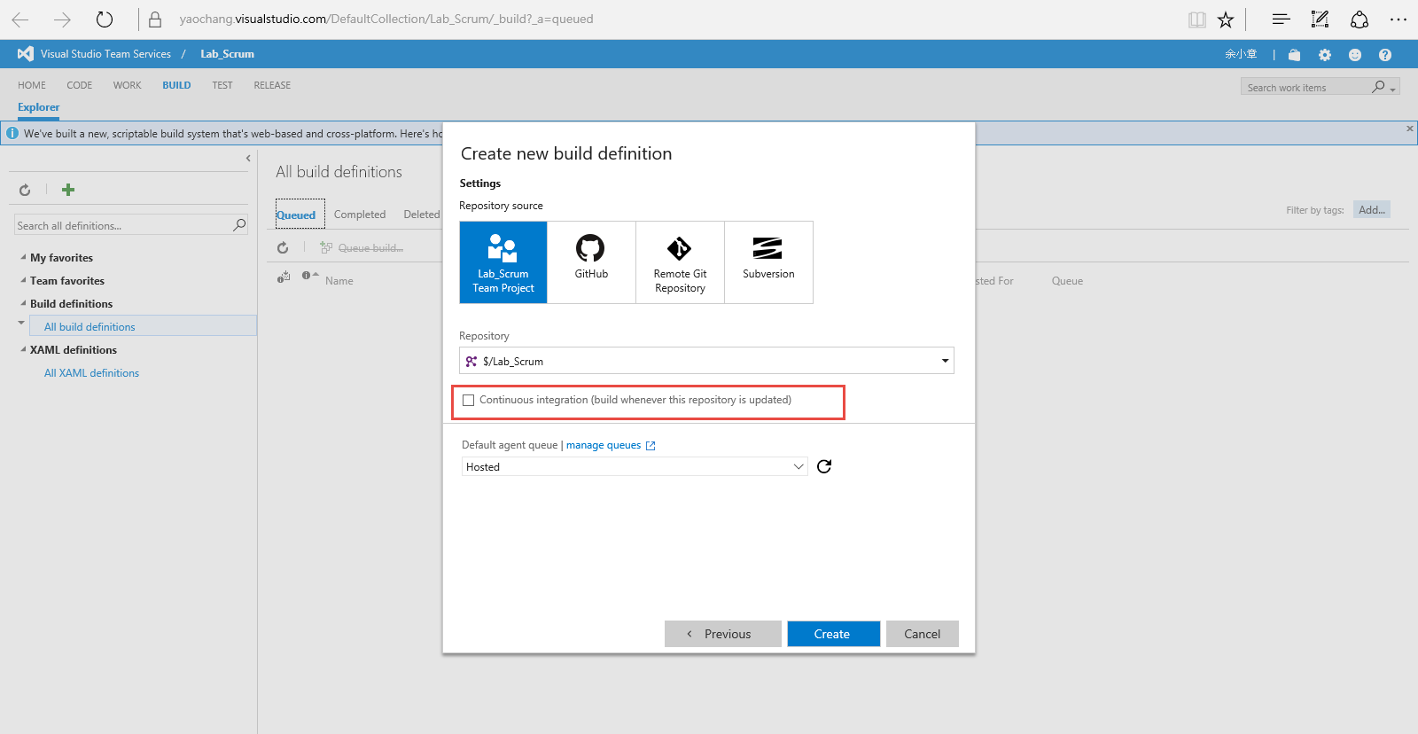
Task: Click the Search all definitions field
Action: click(131, 225)
